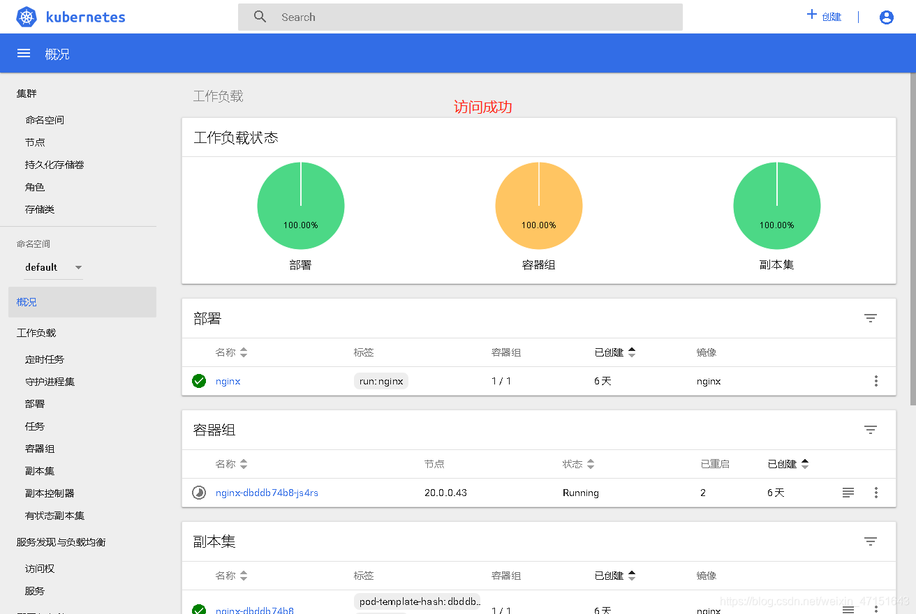Open 任务 in sidebar

[35, 426]
